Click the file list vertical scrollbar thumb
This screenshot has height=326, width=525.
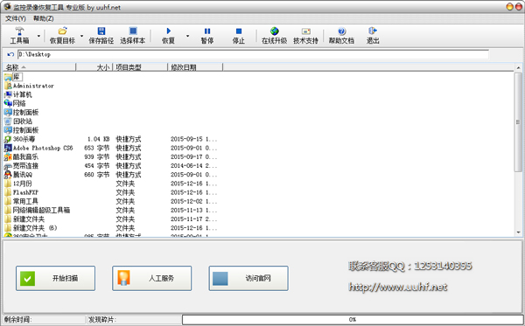pos(518,122)
